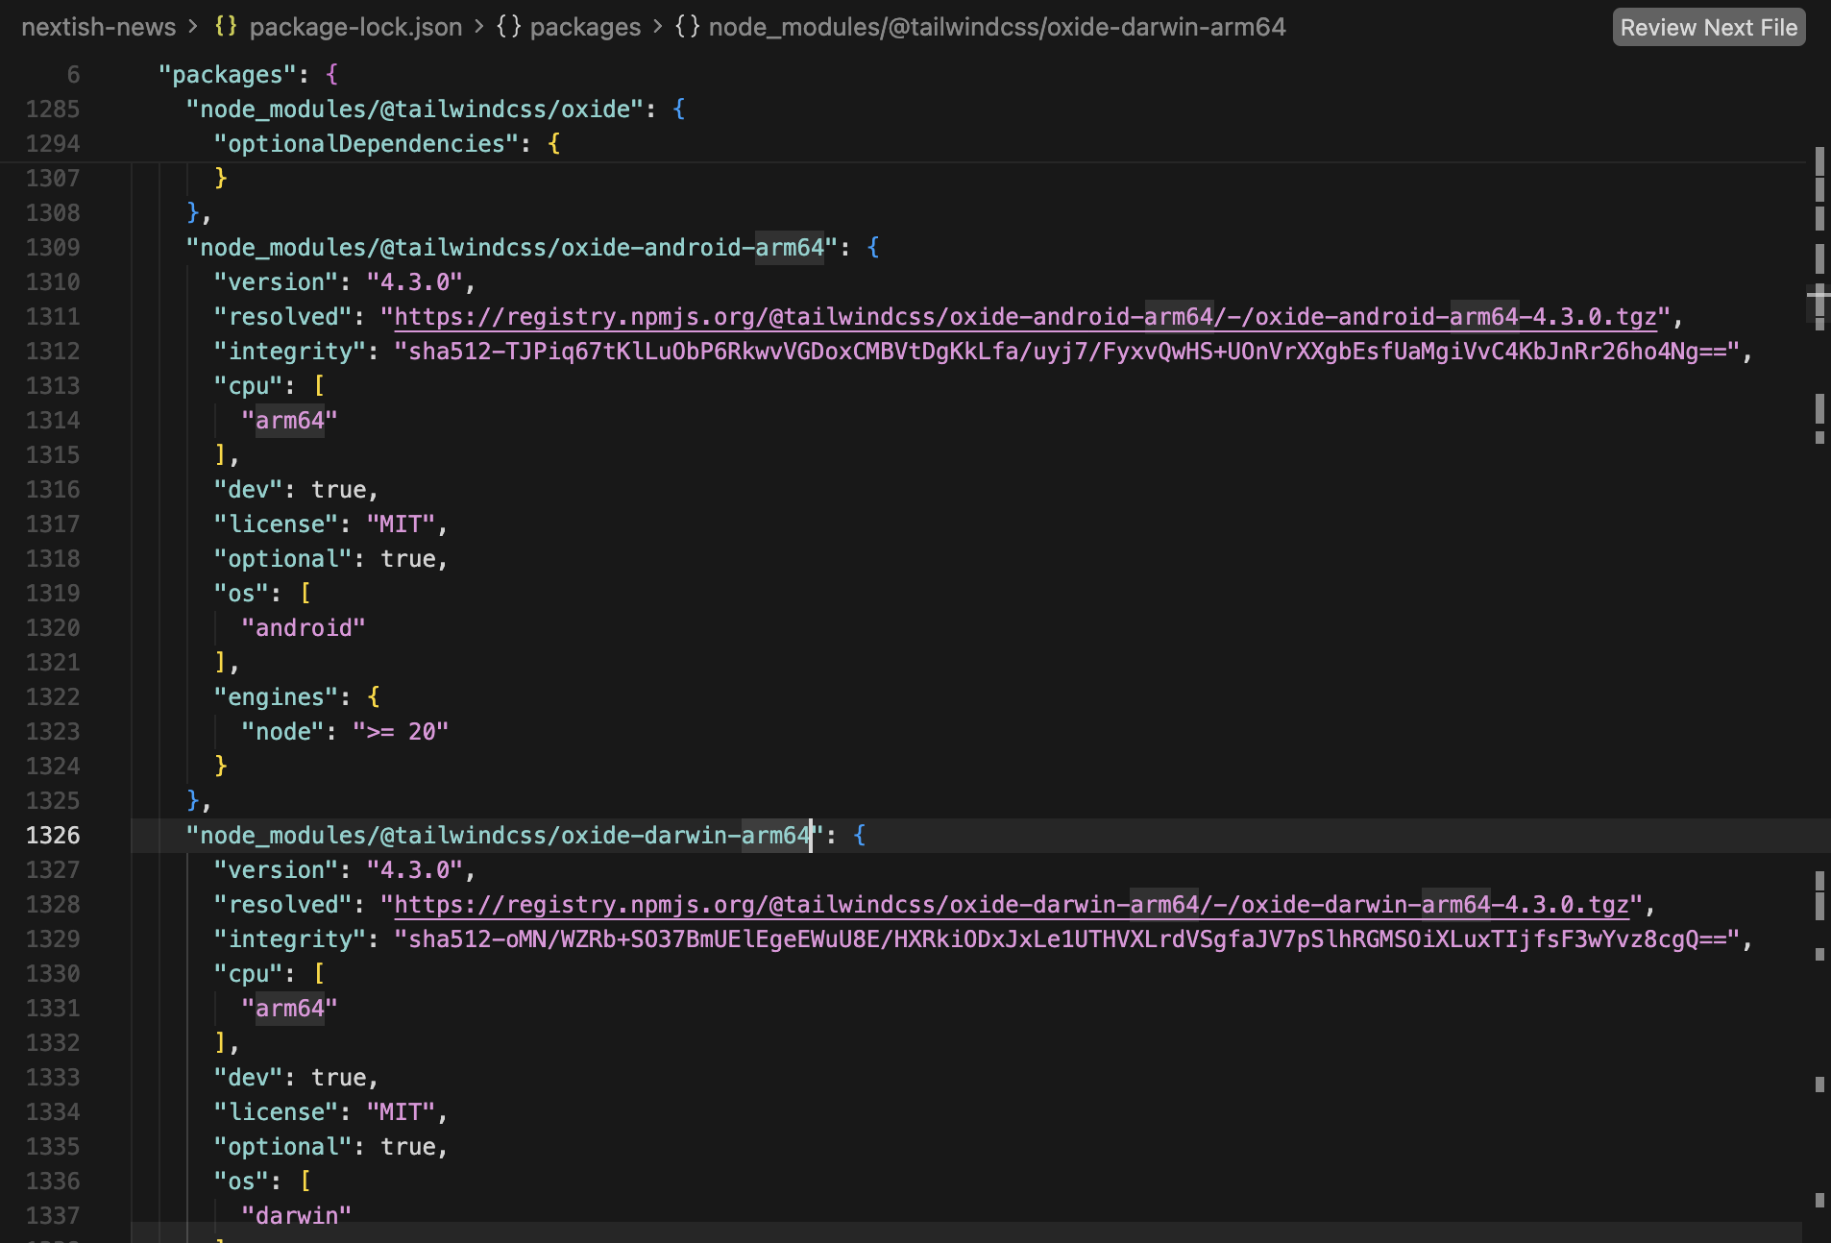Click the closing bracket on line 1315
The image size is (1831, 1243).
[221, 455]
